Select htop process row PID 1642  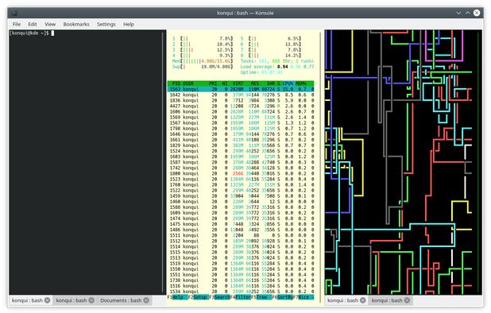tap(241, 95)
